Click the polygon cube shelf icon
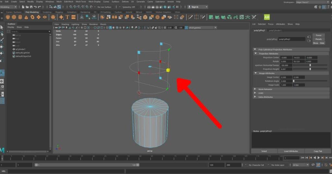332x174 pixels. point(15,17)
